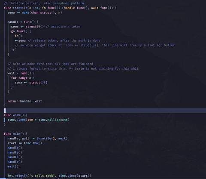The width and height of the screenshot is (206, 179).
Task: Click the main function name
Action: [x=16, y=134]
